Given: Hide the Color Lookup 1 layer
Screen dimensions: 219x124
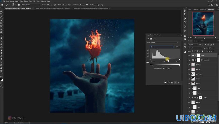Looking at the screenshot, I should click(189, 60).
